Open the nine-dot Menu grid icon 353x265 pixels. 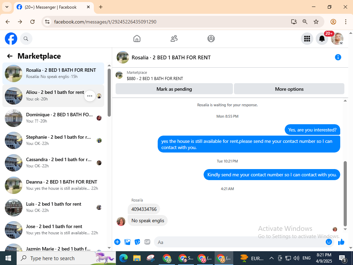click(x=307, y=39)
